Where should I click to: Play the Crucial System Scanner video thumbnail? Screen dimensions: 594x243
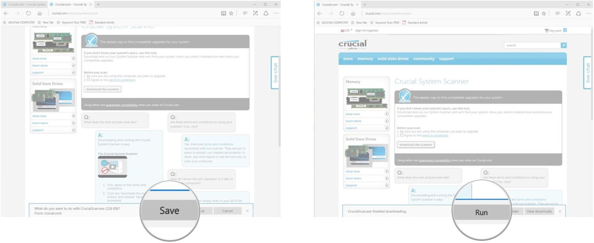tap(112, 167)
